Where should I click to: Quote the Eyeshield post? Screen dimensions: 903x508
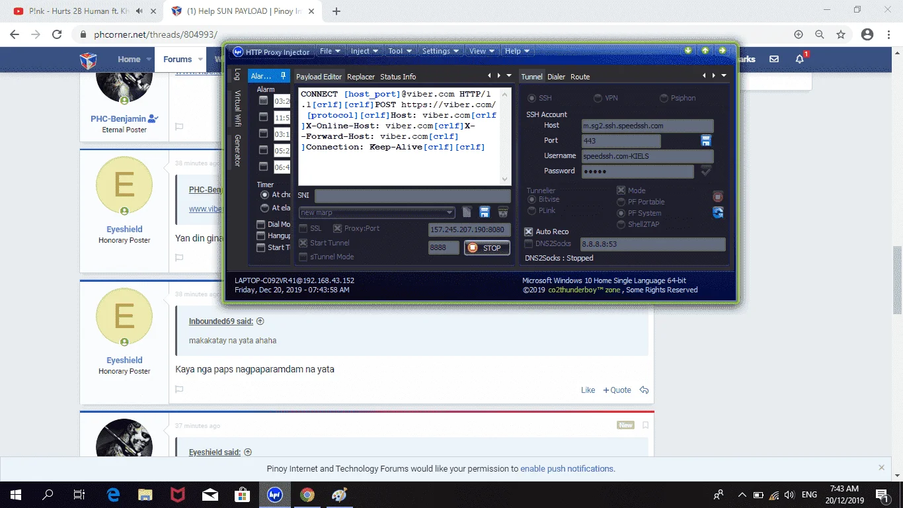coord(617,390)
